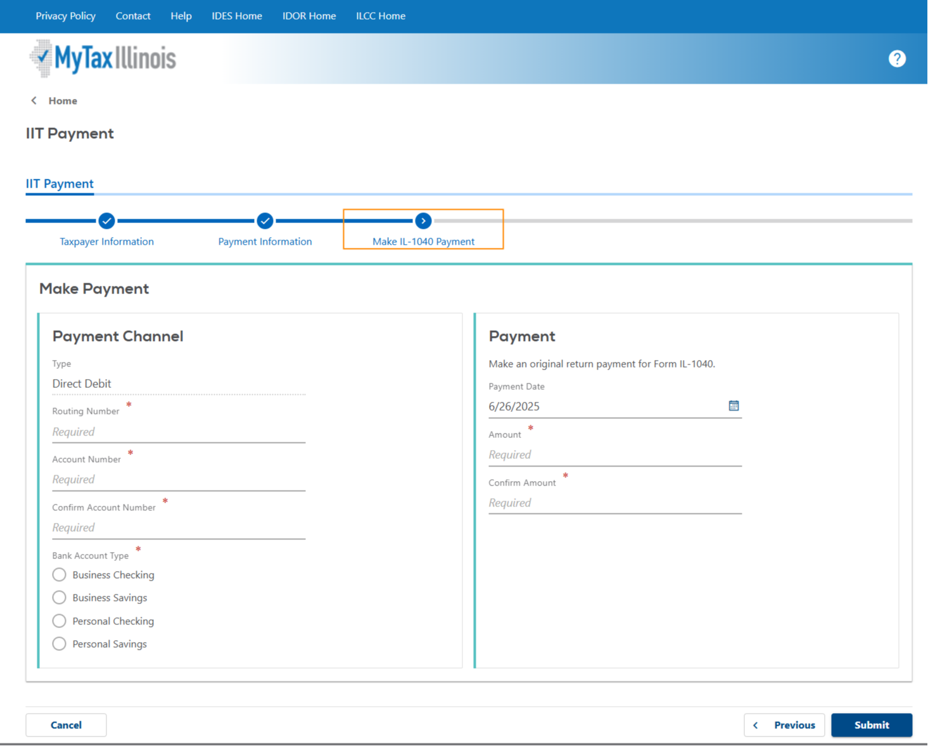Image resolution: width=928 pixels, height=746 pixels.
Task: Click the Make IL-1040 Payment step icon
Action: (423, 221)
